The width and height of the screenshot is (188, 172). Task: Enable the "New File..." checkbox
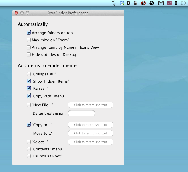(29, 105)
